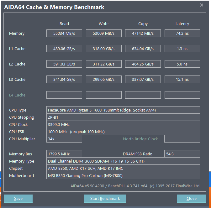211x208 pixels.
Task: Click L2 Cache Copy 464.25 GB/s
Action: pos(143,64)
